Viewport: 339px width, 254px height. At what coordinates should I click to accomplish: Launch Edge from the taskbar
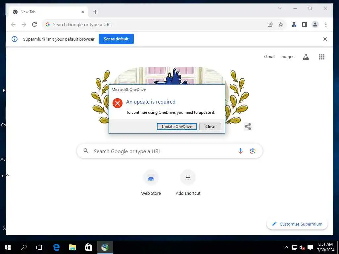[56, 247]
